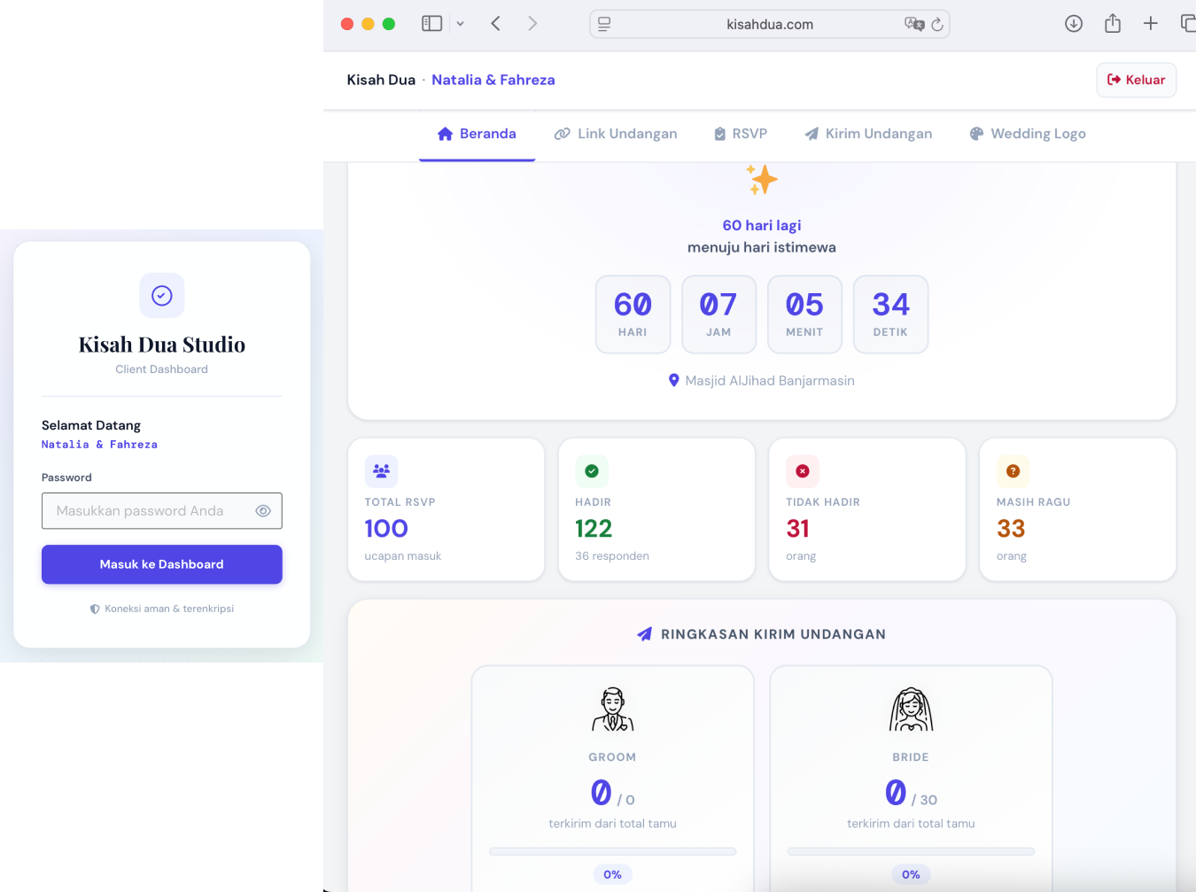Click the Bride 0% progress bar
The height and width of the screenshot is (892, 1196).
point(911,850)
